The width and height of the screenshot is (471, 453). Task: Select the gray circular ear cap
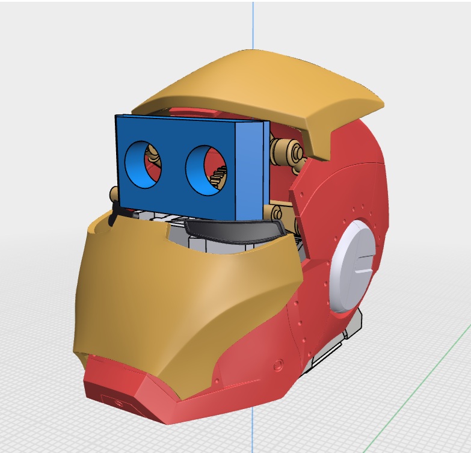[352, 267]
